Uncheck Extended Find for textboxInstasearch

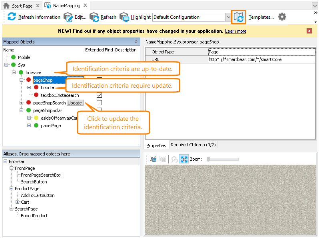(99, 95)
